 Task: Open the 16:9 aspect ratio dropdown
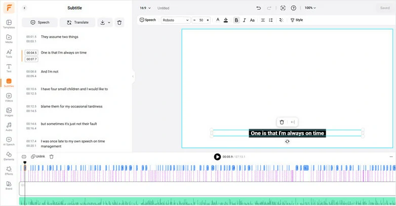[x=145, y=8]
